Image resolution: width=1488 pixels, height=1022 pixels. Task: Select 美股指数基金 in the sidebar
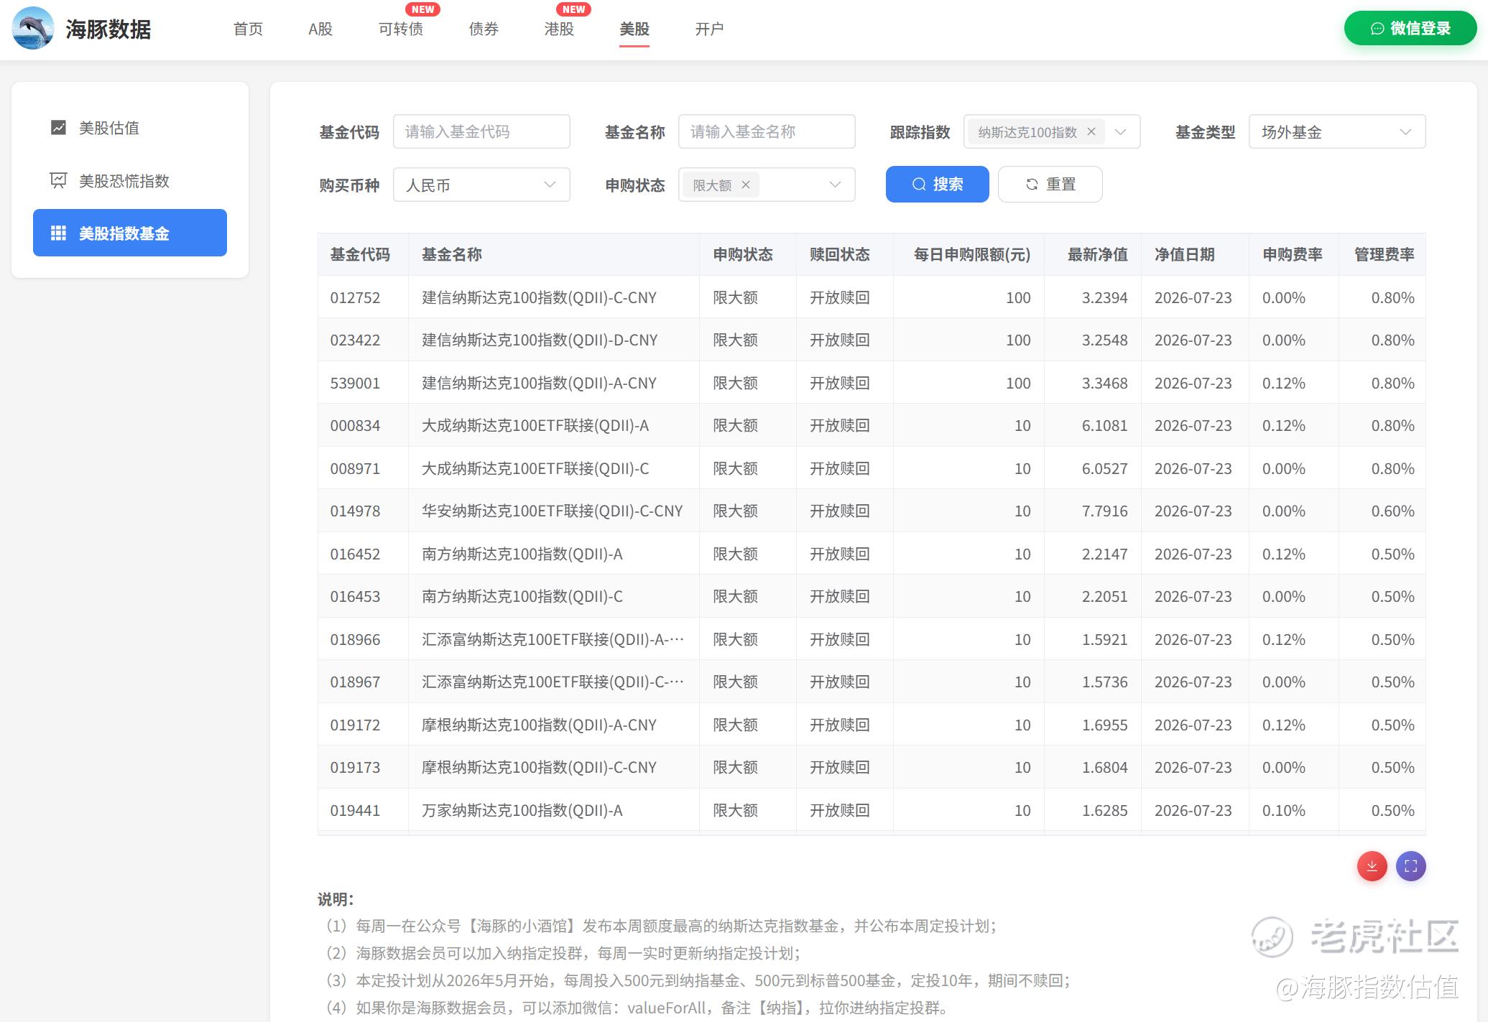tap(130, 233)
